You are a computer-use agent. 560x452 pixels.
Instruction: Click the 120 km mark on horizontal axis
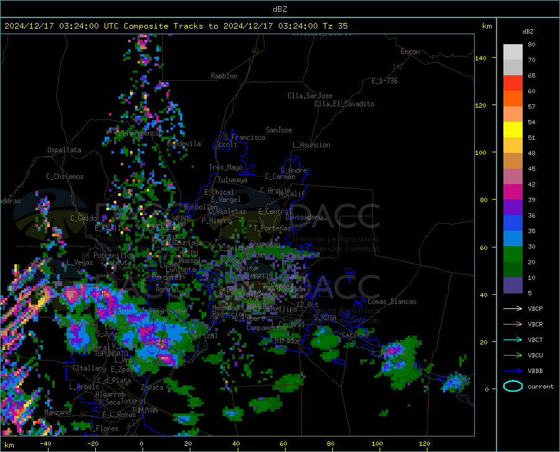coord(424,443)
